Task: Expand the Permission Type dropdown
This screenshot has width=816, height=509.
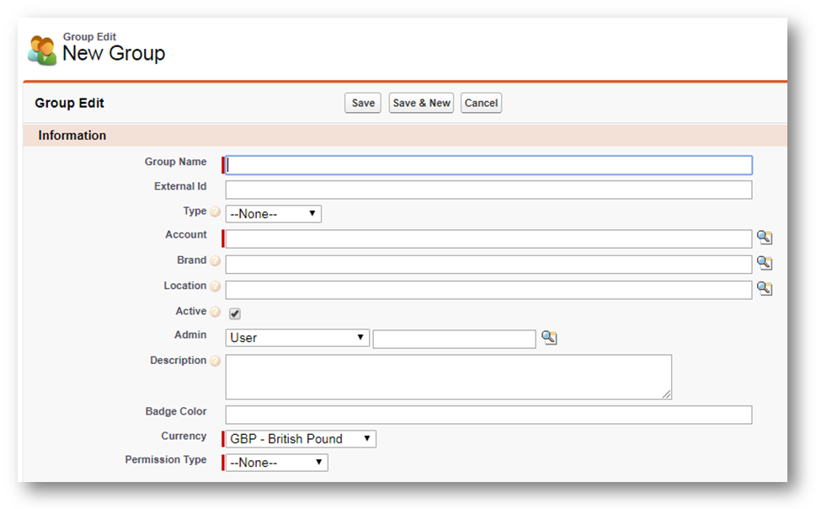Action: [277, 463]
